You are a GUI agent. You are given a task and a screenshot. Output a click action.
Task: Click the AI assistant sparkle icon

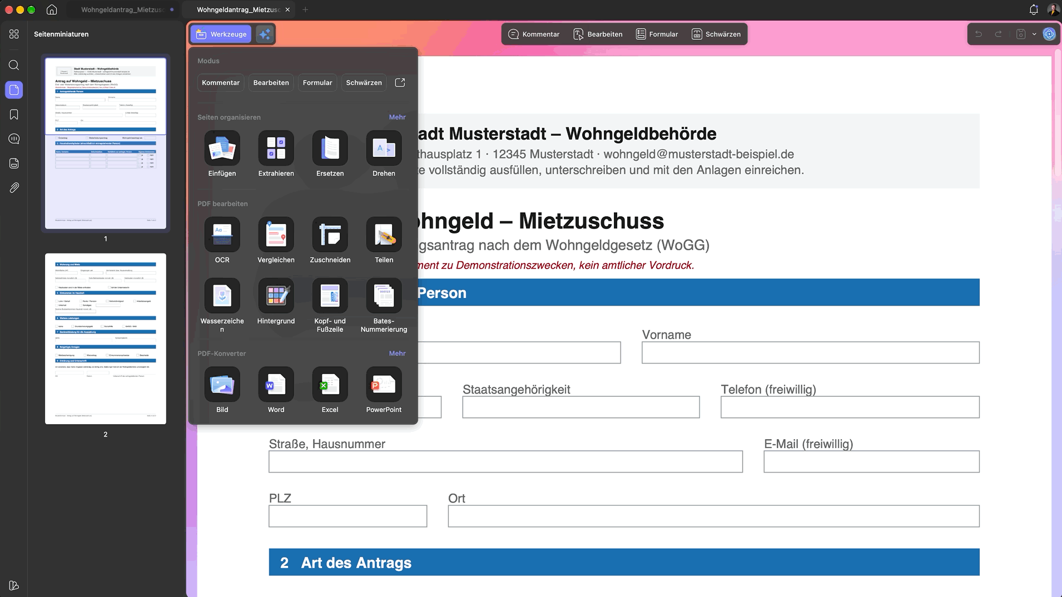265,34
